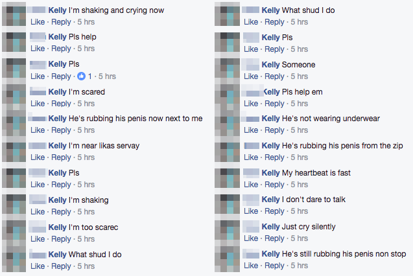The image size is (413, 276).
Task: Reply to the "Pls help" comment
Action: point(61,49)
